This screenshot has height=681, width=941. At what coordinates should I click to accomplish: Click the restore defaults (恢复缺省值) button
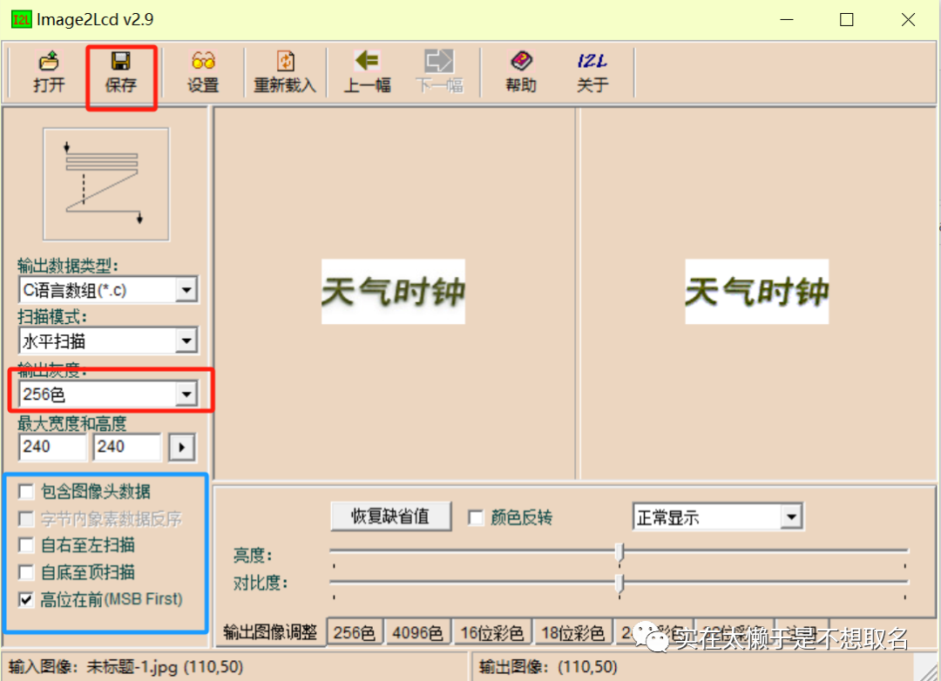click(x=390, y=516)
